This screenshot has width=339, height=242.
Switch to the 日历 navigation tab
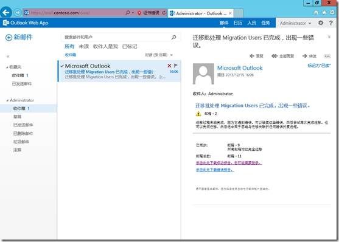point(238,23)
